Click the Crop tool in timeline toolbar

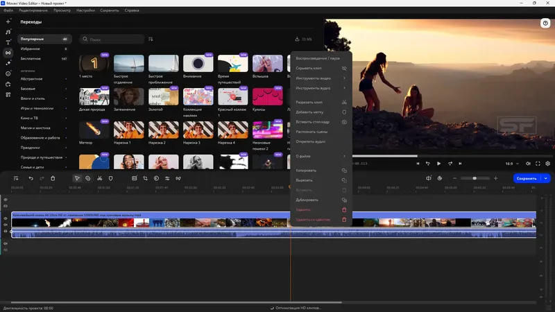tap(145, 178)
